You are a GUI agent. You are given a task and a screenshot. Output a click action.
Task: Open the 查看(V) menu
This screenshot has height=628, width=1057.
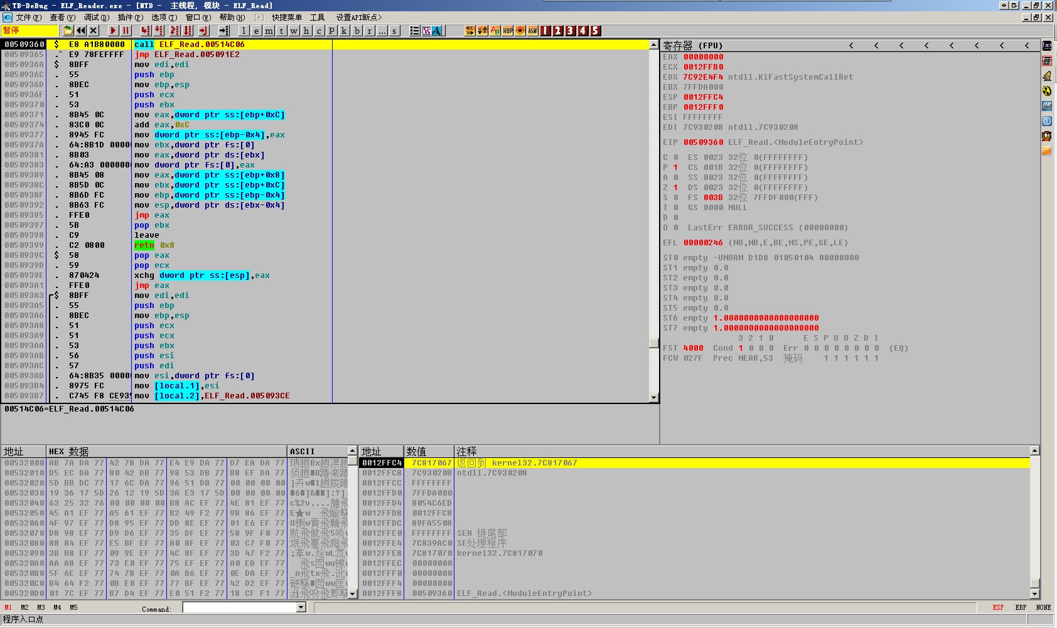62,18
